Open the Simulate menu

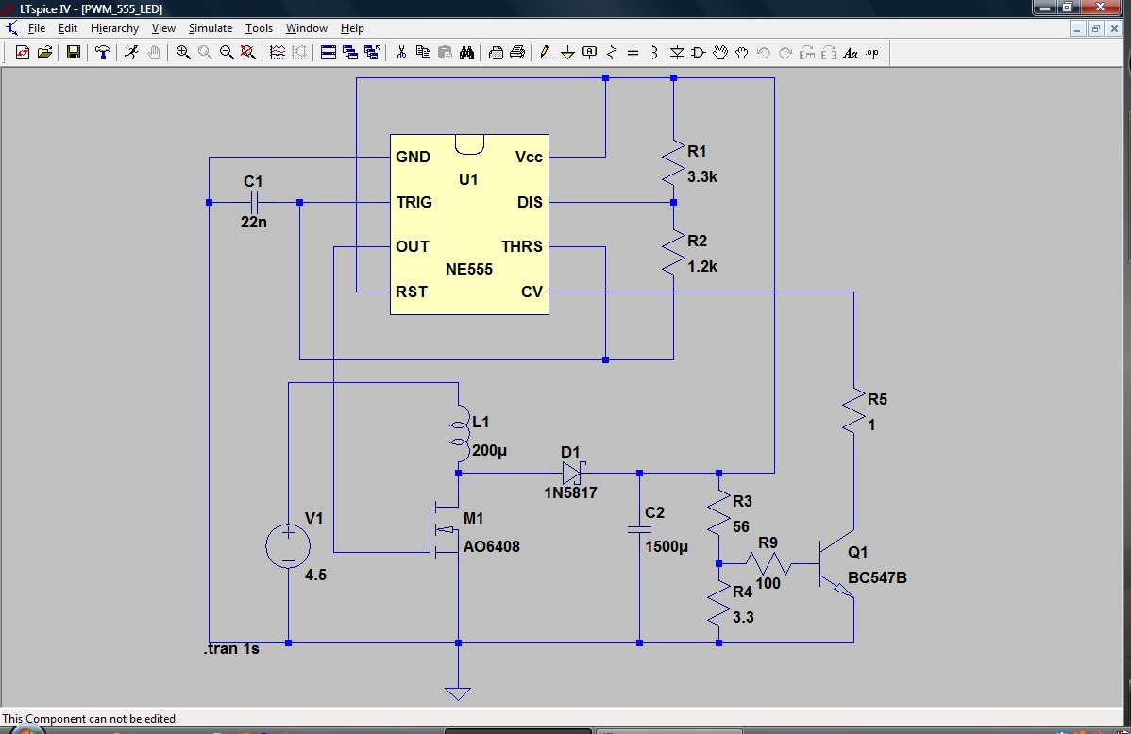click(x=210, y=28)
